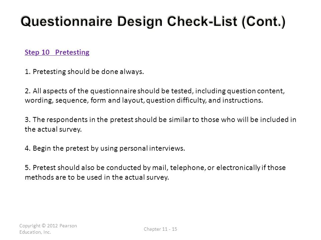The height and width of the screenshot is (240, 321).
Task: Click the word 'Pretesting' in the heading link
Action: coord(72,52)
